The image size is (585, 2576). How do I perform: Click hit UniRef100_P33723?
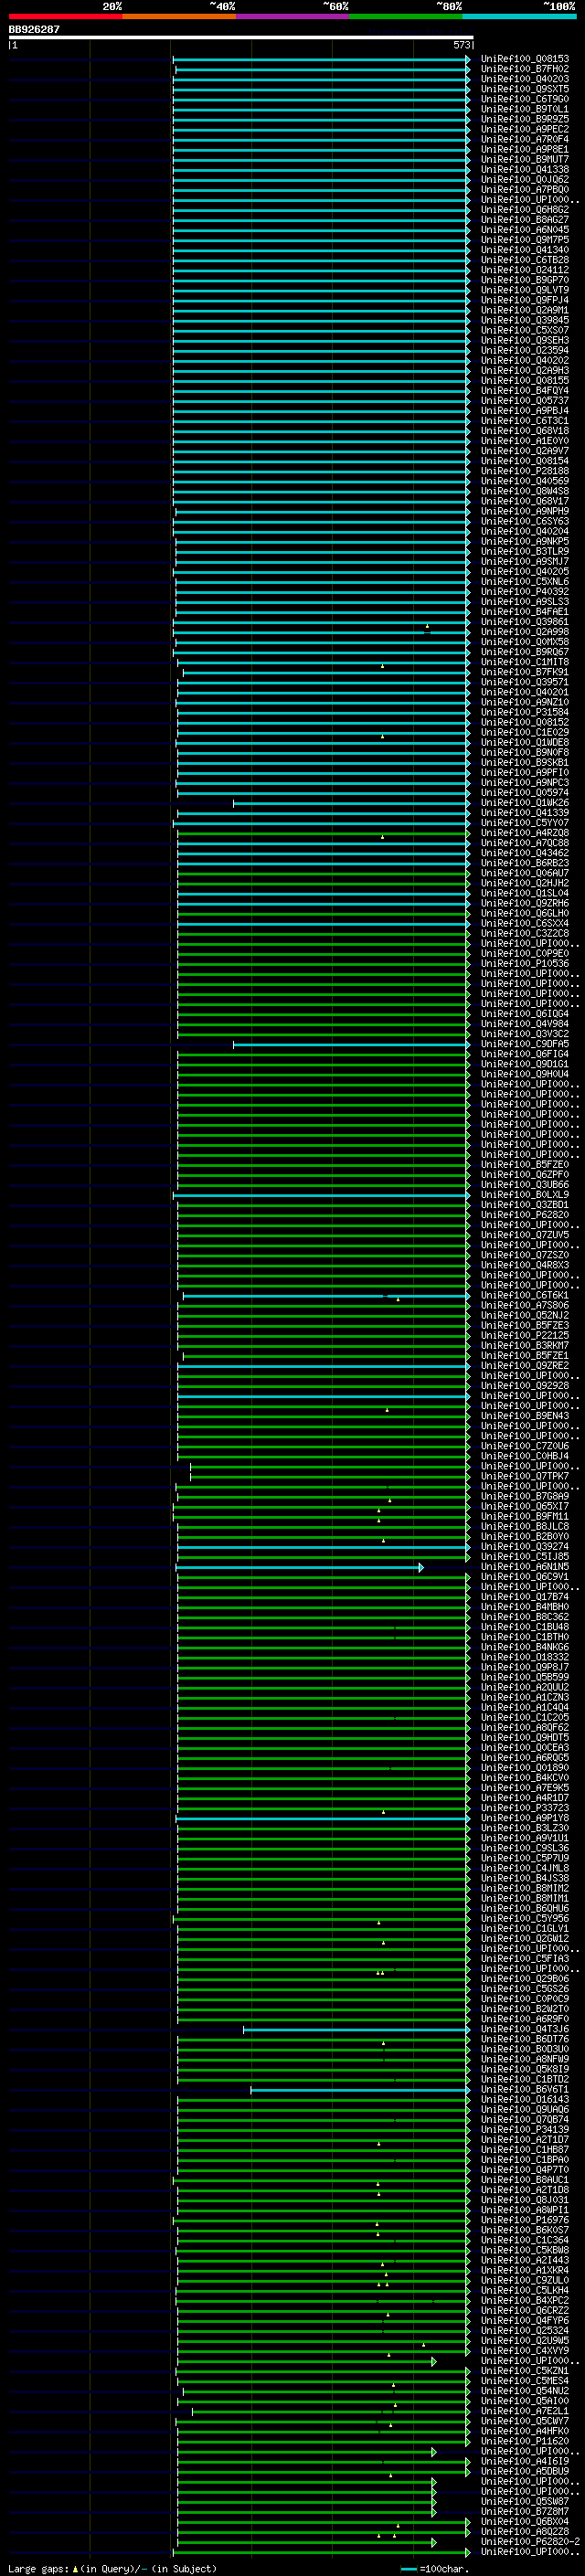click(525, 1808)
